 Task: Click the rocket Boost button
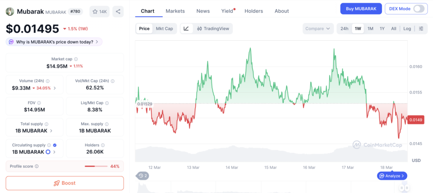tap(65, 183)
